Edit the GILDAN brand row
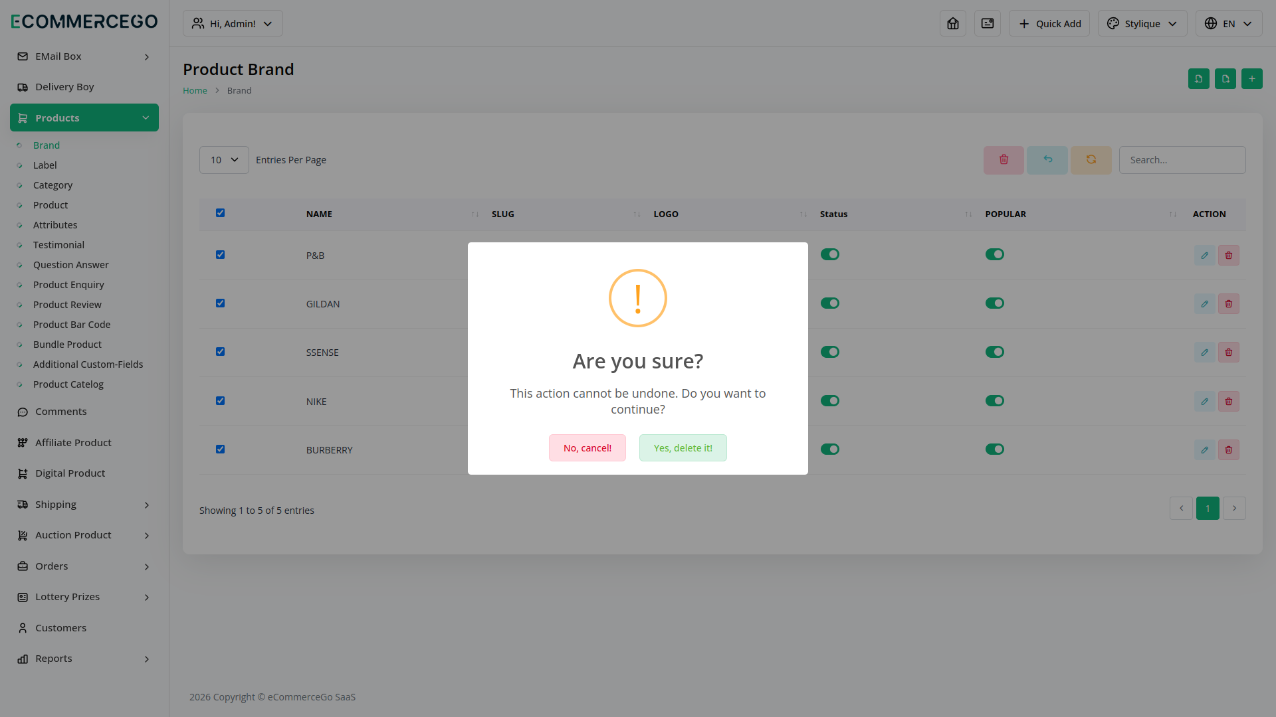Image resolution: width=1276 pixels, height=717 pixels. click(1204, 304)
